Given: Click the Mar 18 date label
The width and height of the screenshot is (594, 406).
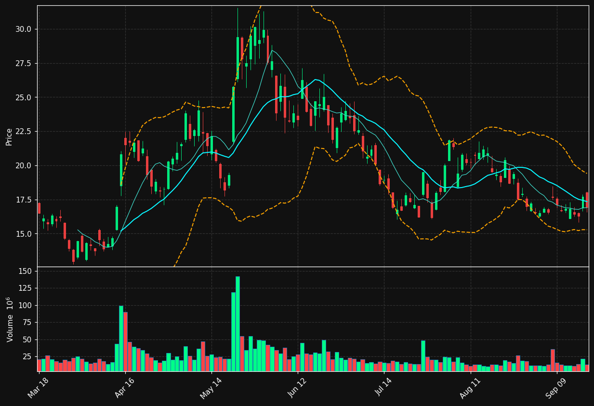Looking at the screenshot, I should (39, 388).
